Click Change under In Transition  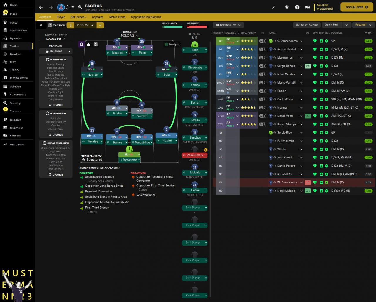[x=56, y=135]
